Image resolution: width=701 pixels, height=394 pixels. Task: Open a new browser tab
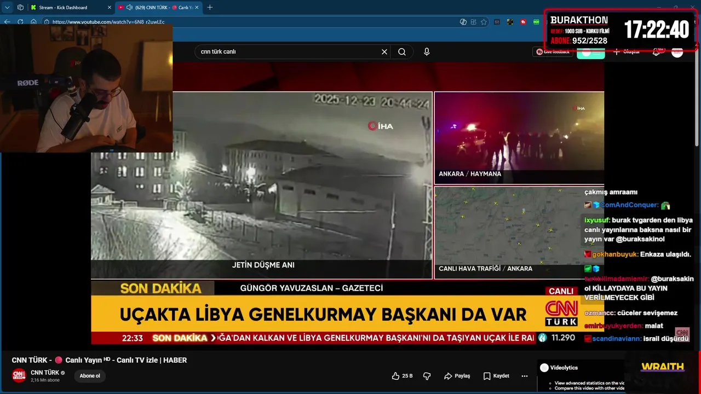(x=210, y=7)
